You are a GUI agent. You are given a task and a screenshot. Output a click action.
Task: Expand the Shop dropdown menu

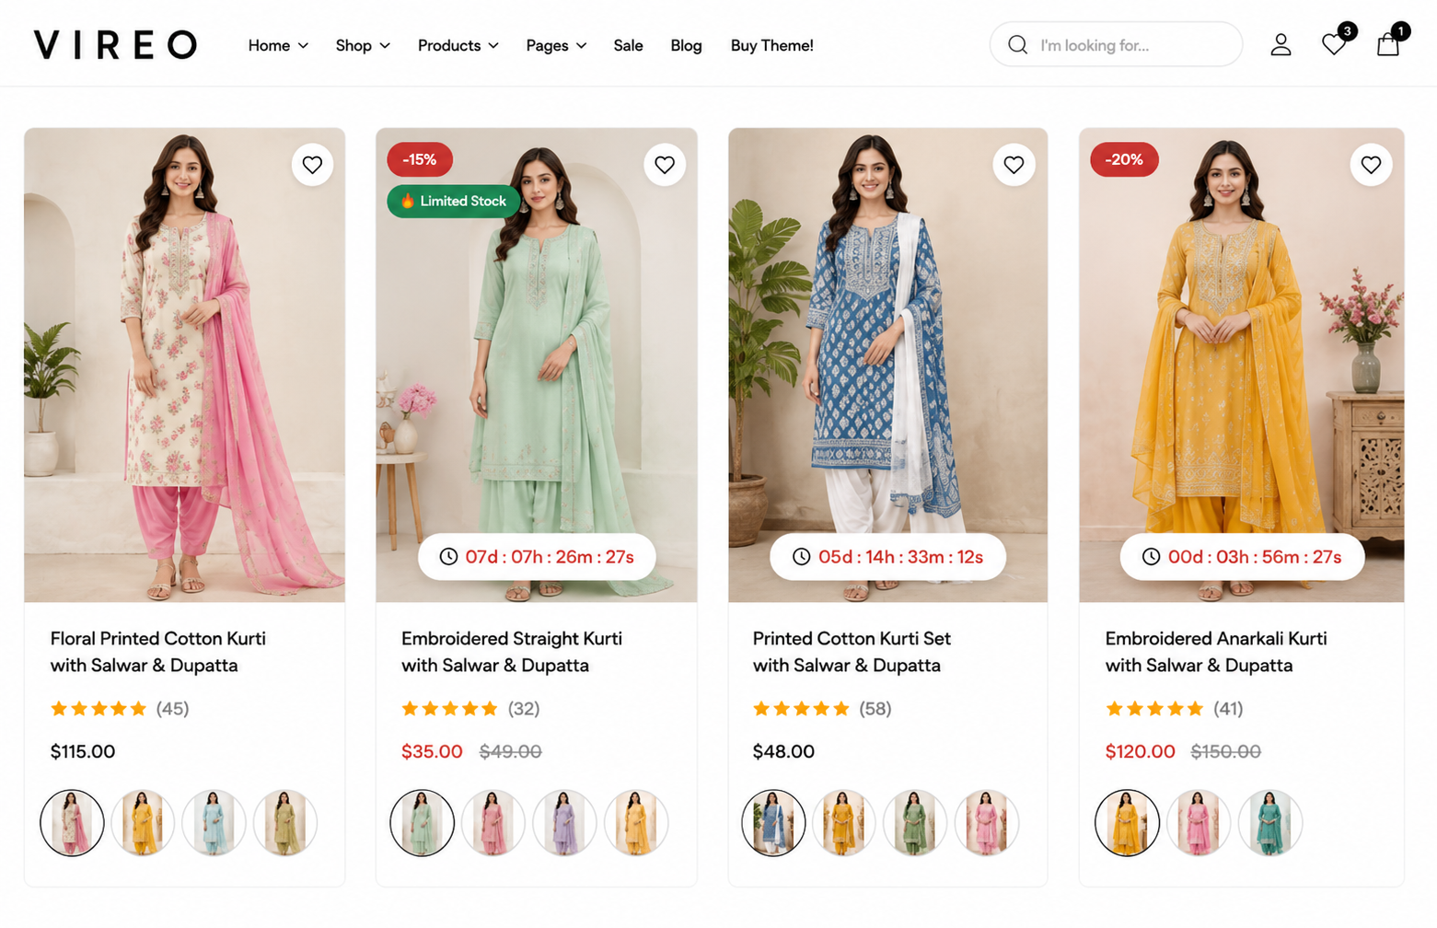(363, 45)
